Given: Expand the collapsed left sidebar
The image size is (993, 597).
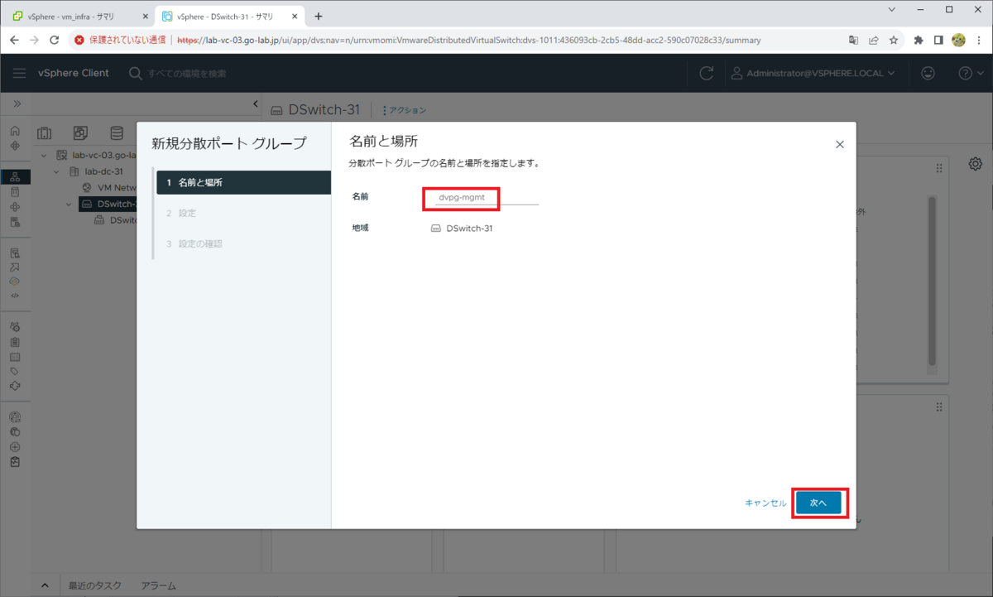Looking at the screenshot, I should (17, 104).
